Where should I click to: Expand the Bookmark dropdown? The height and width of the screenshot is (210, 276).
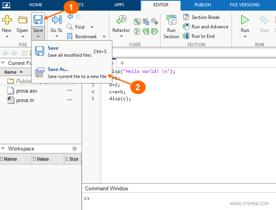click(104, 37)
